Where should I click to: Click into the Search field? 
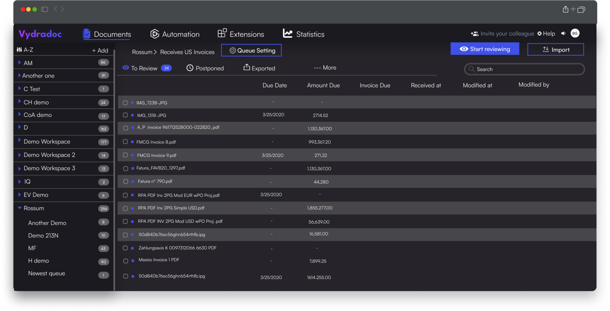525,69
